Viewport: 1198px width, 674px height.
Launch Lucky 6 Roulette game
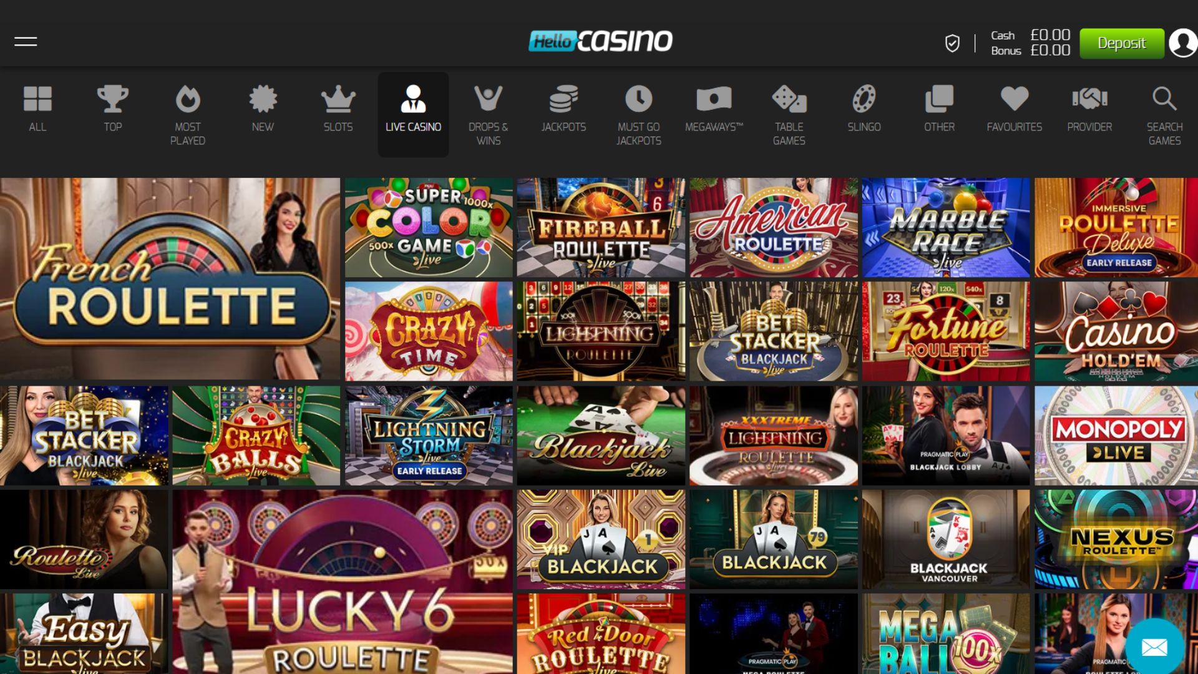pos(343,582)
